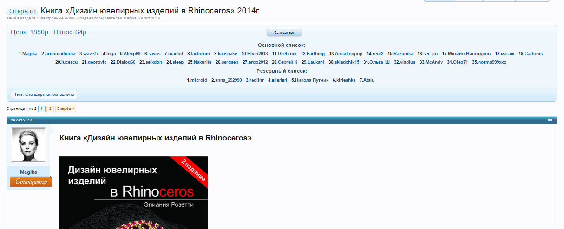Click the Организатор badge
Image resolution: width=564 pixels, height=229 pixels.
31,182
